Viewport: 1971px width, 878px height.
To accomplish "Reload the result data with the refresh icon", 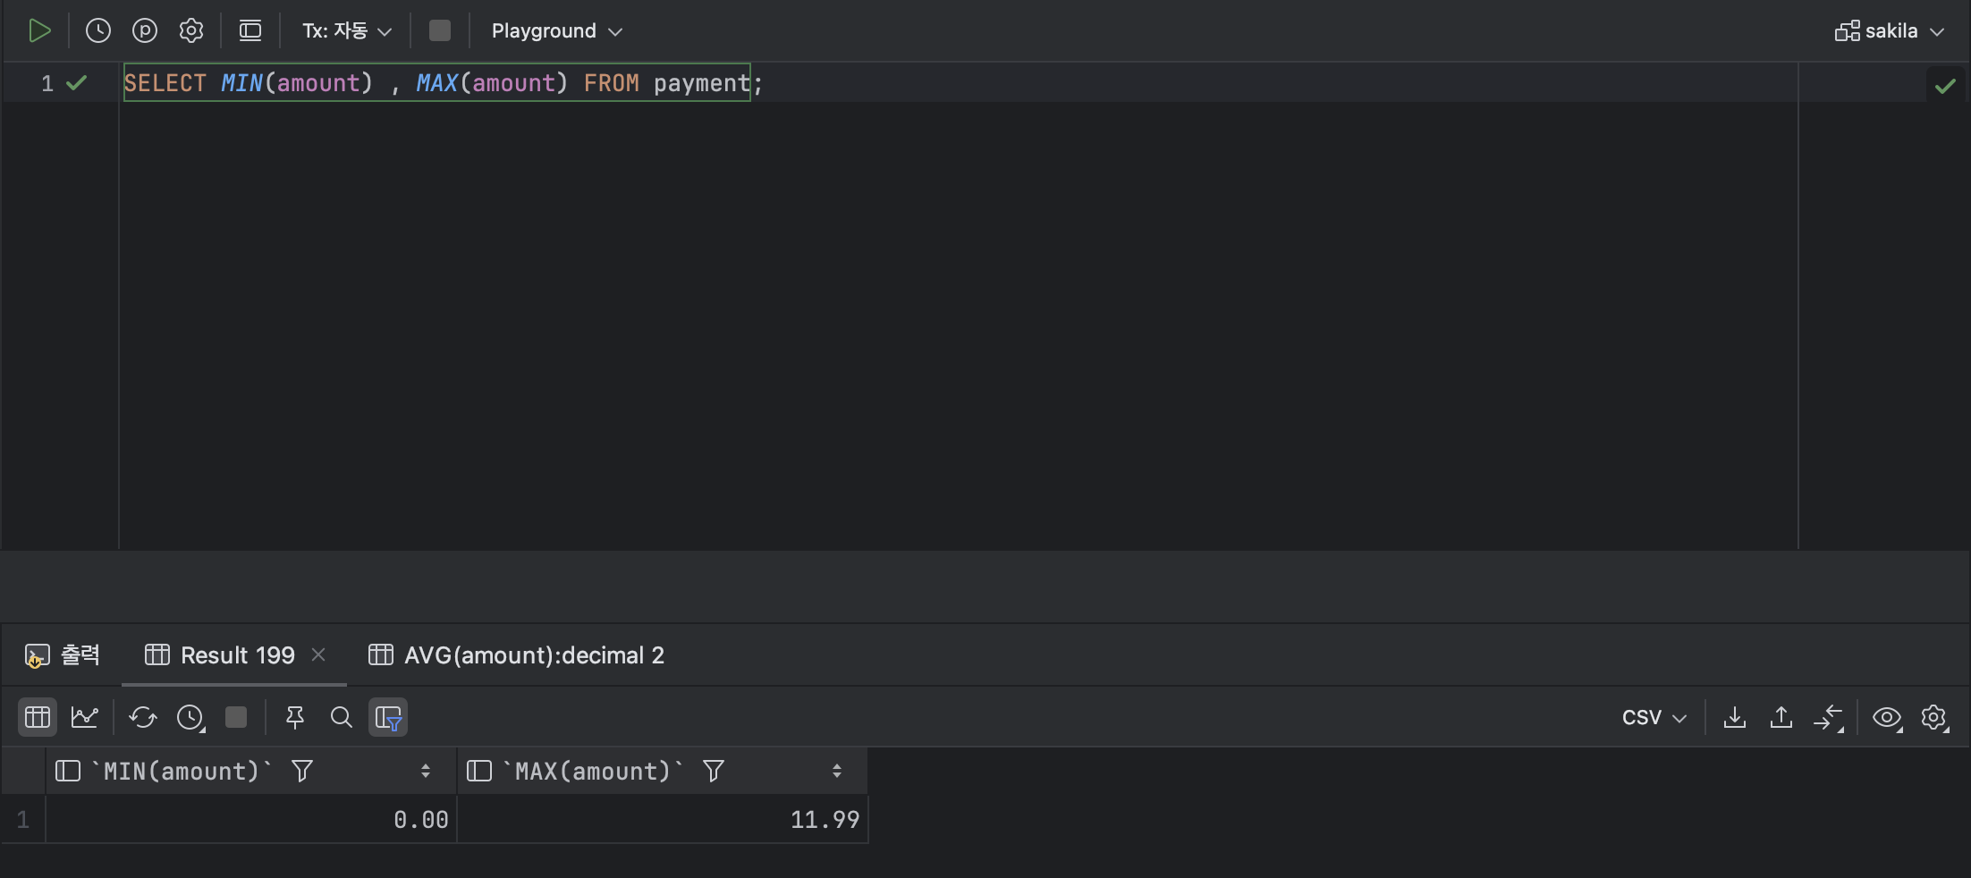I will pyautogui.click(x=143, y=717).
